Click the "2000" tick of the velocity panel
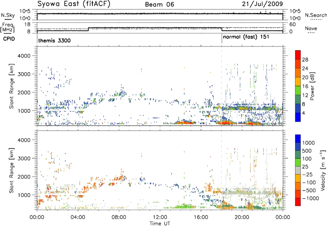 [24, 177]
